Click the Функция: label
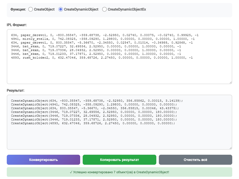Screen dimensions: 239x179 [x=18, y=9]
